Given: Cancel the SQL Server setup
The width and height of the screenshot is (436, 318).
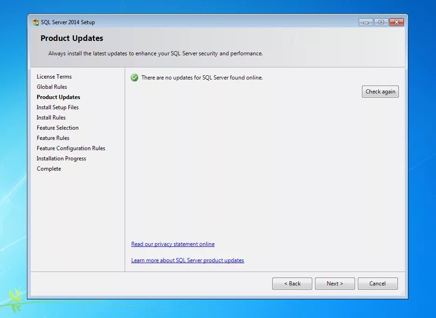Looking at the screenshot, I should (x=378, y=284).
